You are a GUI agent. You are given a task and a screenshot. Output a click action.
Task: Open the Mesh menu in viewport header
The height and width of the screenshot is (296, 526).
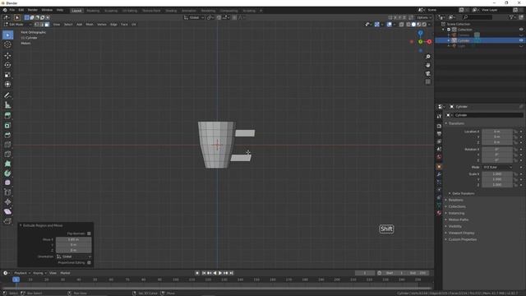pyautogui.click(x=90, y=25)
